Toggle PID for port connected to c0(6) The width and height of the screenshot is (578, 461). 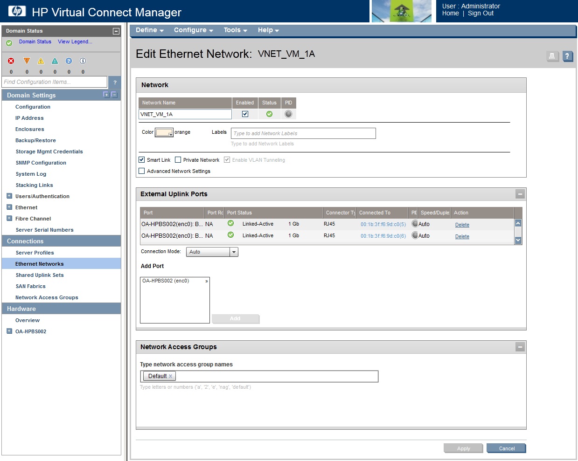tap(415, 235)
